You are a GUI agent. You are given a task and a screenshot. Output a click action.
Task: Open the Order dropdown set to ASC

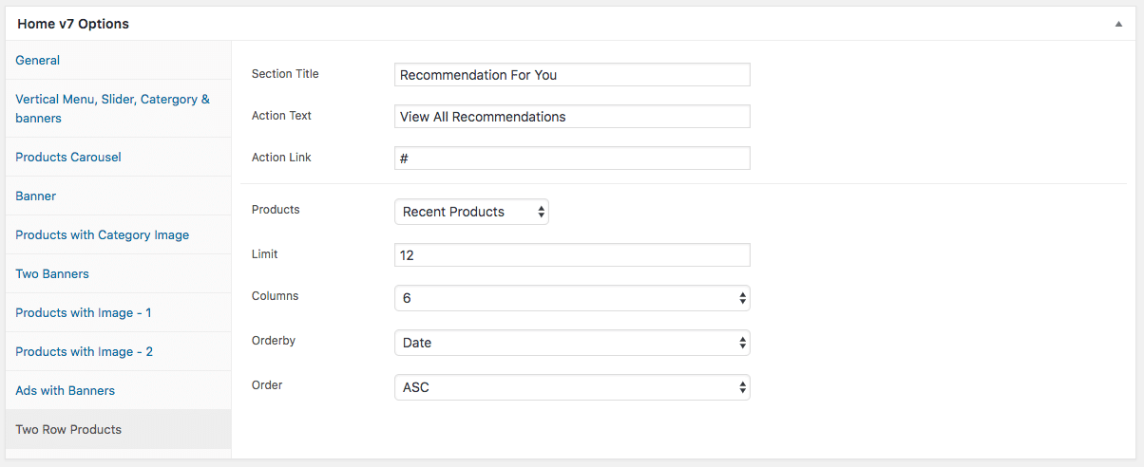click(x=572, y=387)
